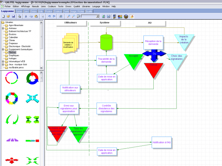Select the green database cylinder shape

coord(106,42)
